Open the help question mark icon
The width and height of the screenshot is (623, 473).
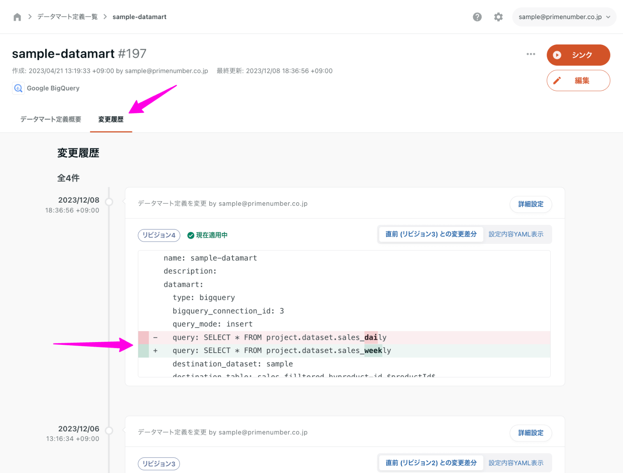(477, 17)
